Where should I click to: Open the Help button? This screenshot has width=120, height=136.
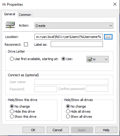106,130
